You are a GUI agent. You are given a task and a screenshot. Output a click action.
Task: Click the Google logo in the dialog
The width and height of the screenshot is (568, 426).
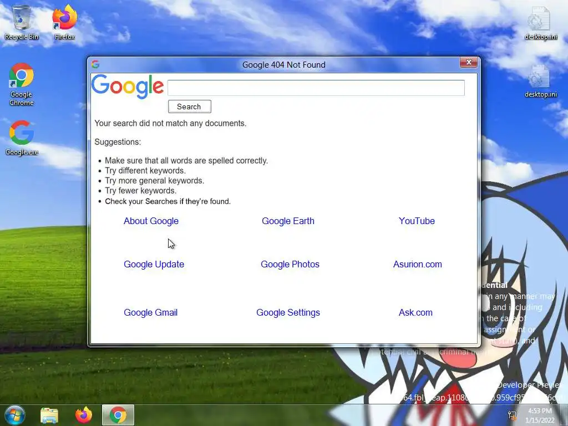point(128,87)
